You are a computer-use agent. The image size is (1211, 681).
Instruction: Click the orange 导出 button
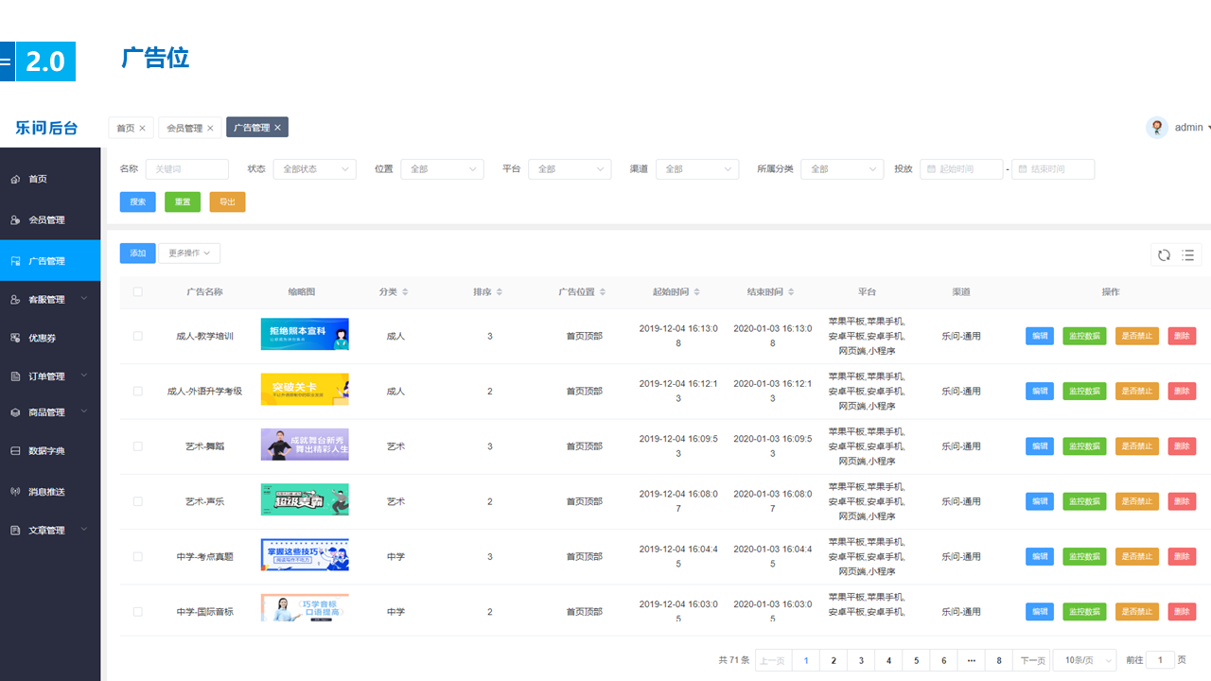(227, 201)
